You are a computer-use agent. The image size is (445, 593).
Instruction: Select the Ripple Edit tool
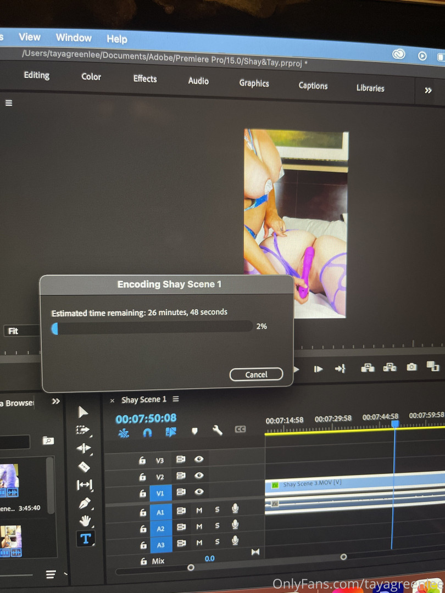[x=84, y=449]
